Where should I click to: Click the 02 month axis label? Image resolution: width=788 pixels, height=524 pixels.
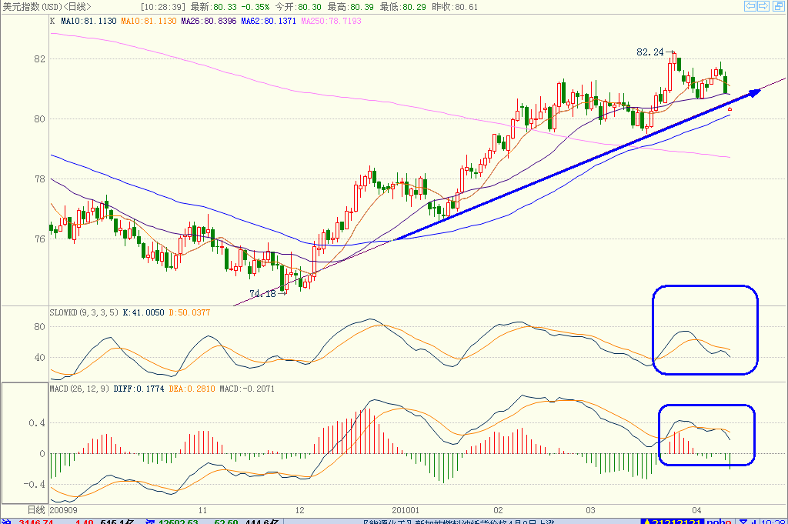(x=498, y=510)
